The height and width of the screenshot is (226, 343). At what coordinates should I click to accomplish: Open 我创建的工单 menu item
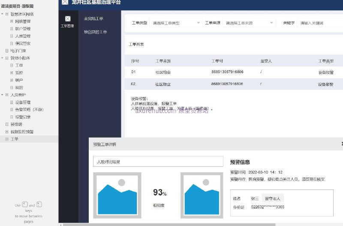click(95, 32)
